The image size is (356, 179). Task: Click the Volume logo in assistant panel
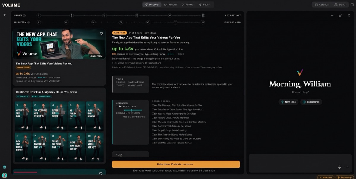coord(300,72)
